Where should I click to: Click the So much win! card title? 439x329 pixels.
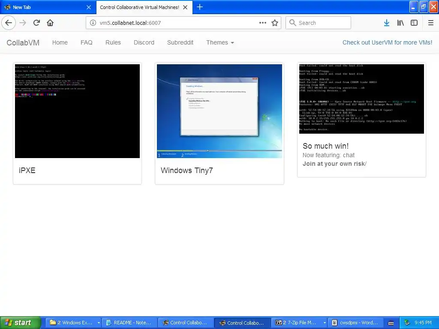(326, 146)
